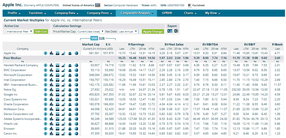Click growth arrow icon for Microsoft Corporation
The width and height of the screenshot is (286, 138).
64,75
